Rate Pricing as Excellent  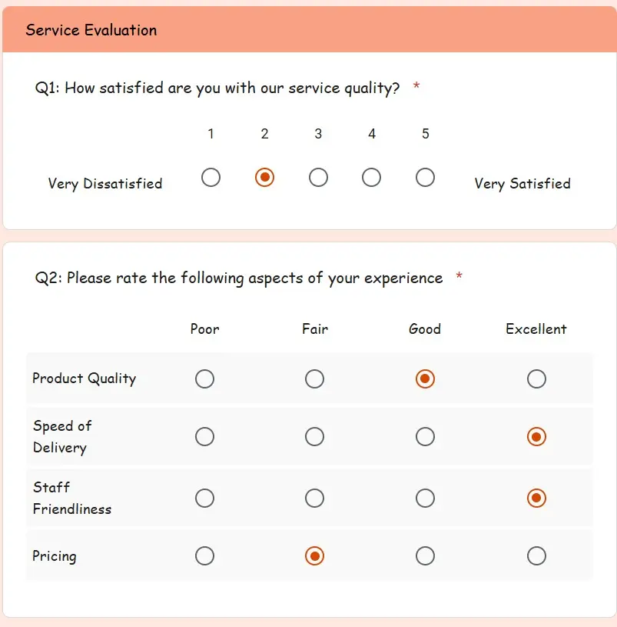click(x=536, y=555)
